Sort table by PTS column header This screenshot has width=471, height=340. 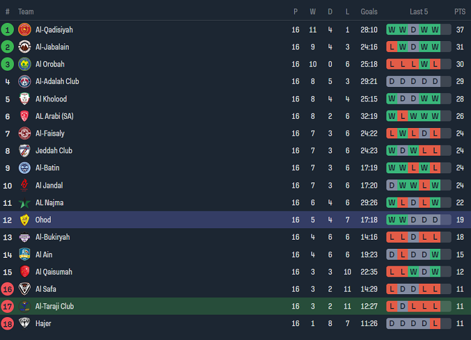pyautogui.click(x=460, y=11)
